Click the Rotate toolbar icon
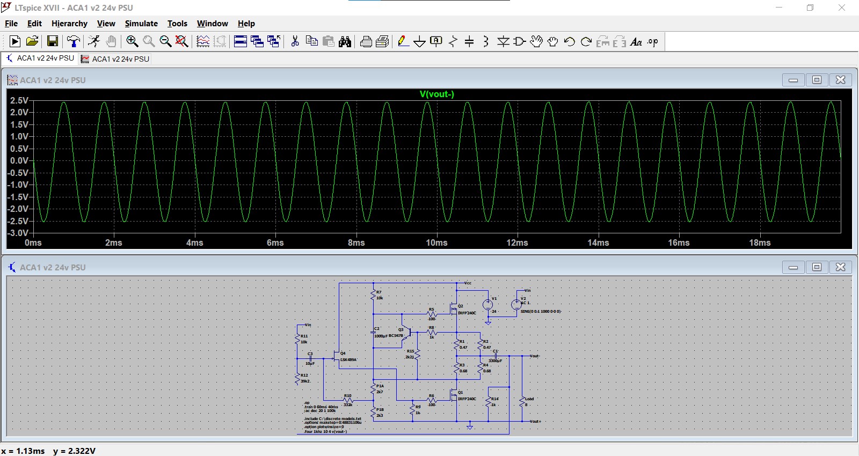This screenshot has height=456, width=859. [x=603, y=41]
